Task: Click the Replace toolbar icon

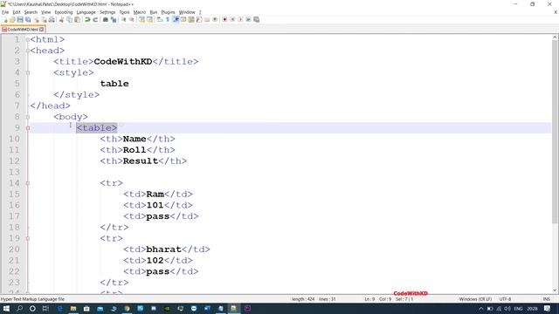Action: pyautogui.click(x=114, y=19)
